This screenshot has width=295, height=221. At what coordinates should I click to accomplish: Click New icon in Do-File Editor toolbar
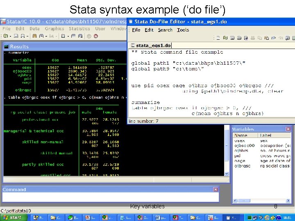click(x=218, y=38)
